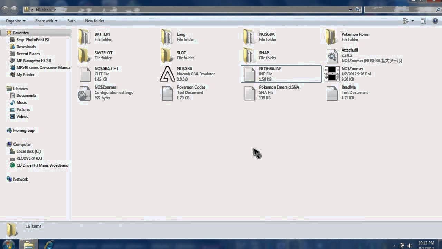Open Downloads in Favorites
The height and width of the screenshot is (249, 442).
click(x=26, y=47)
